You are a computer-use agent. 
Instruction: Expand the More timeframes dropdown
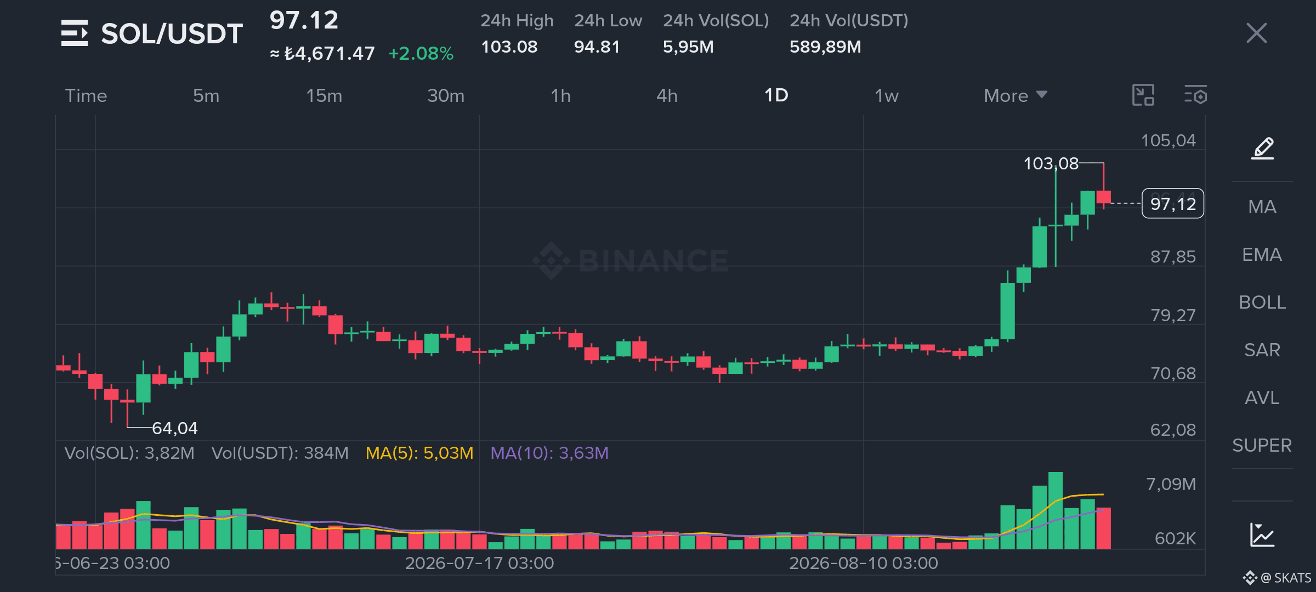click(1016, 95)
